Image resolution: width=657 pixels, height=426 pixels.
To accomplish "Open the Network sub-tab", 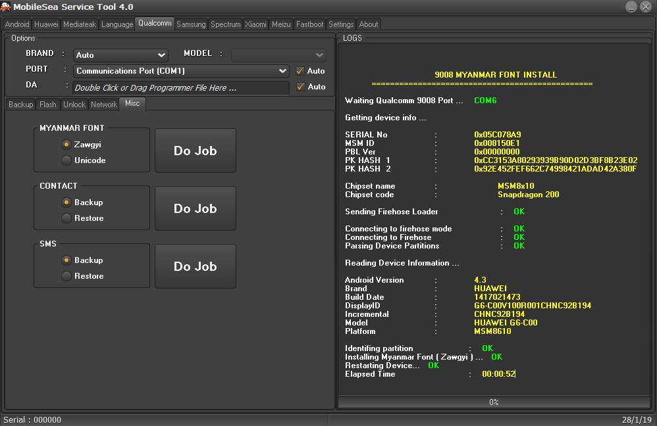I will (x=104, y=104).
